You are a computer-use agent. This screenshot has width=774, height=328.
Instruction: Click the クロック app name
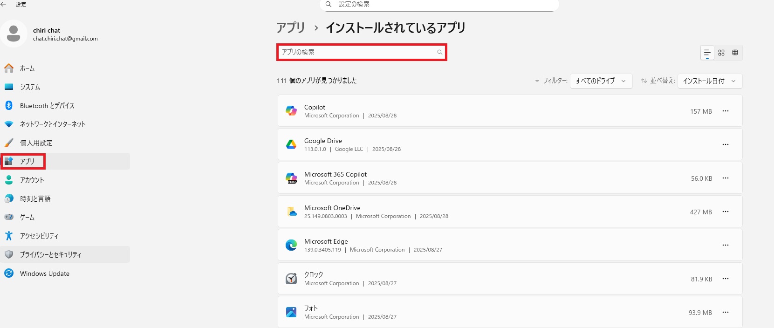314,275
